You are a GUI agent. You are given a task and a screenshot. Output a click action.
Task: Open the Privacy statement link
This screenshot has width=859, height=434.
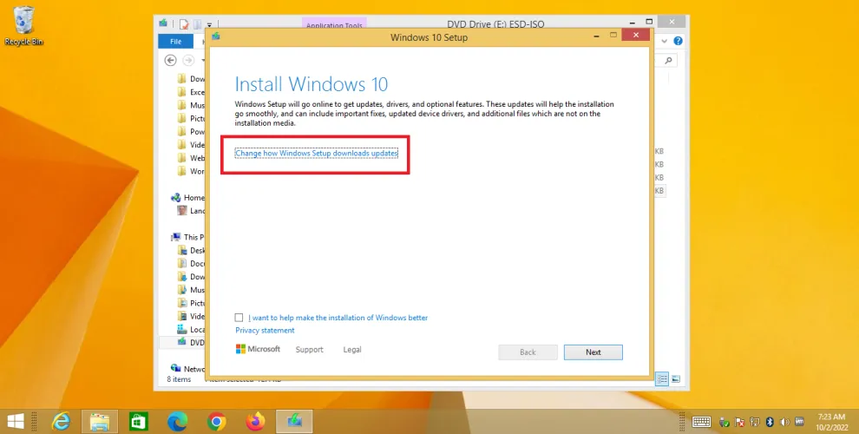265,331
